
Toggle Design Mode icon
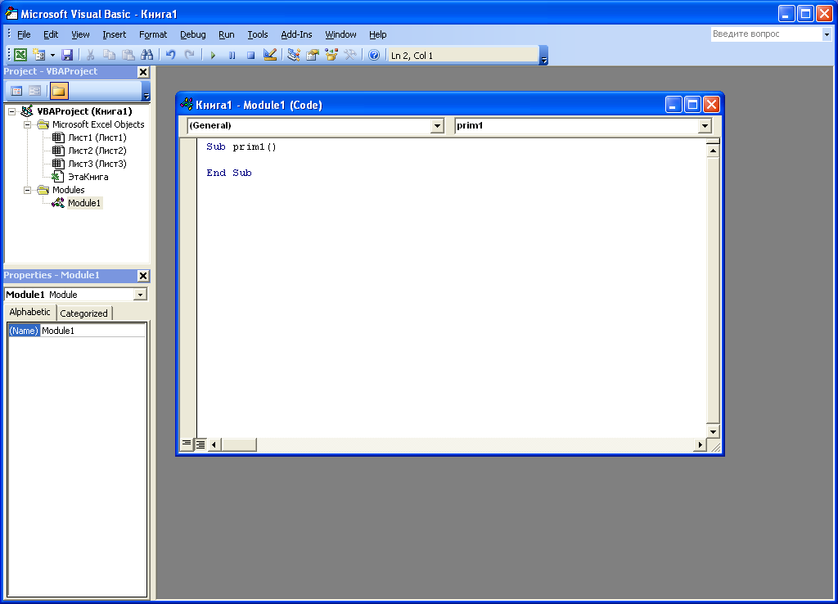pos(270,55)
